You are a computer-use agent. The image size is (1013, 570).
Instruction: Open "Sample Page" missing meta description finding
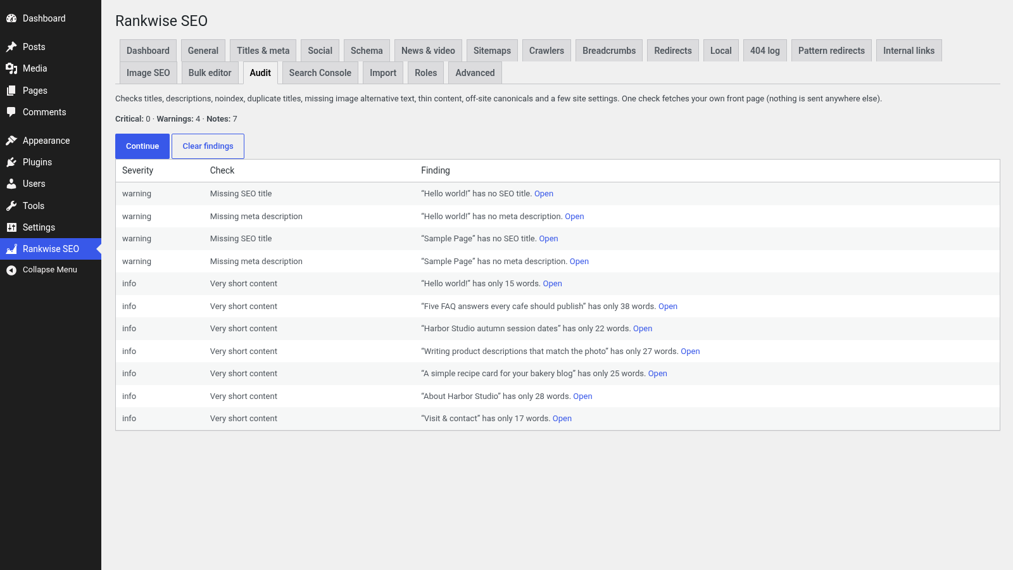tap(579, 262)
